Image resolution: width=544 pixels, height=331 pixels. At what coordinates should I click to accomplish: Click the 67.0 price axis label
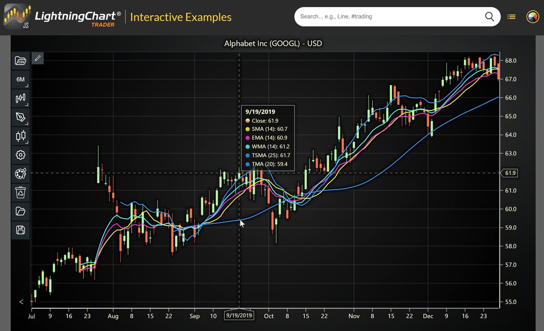pos(510,79)
